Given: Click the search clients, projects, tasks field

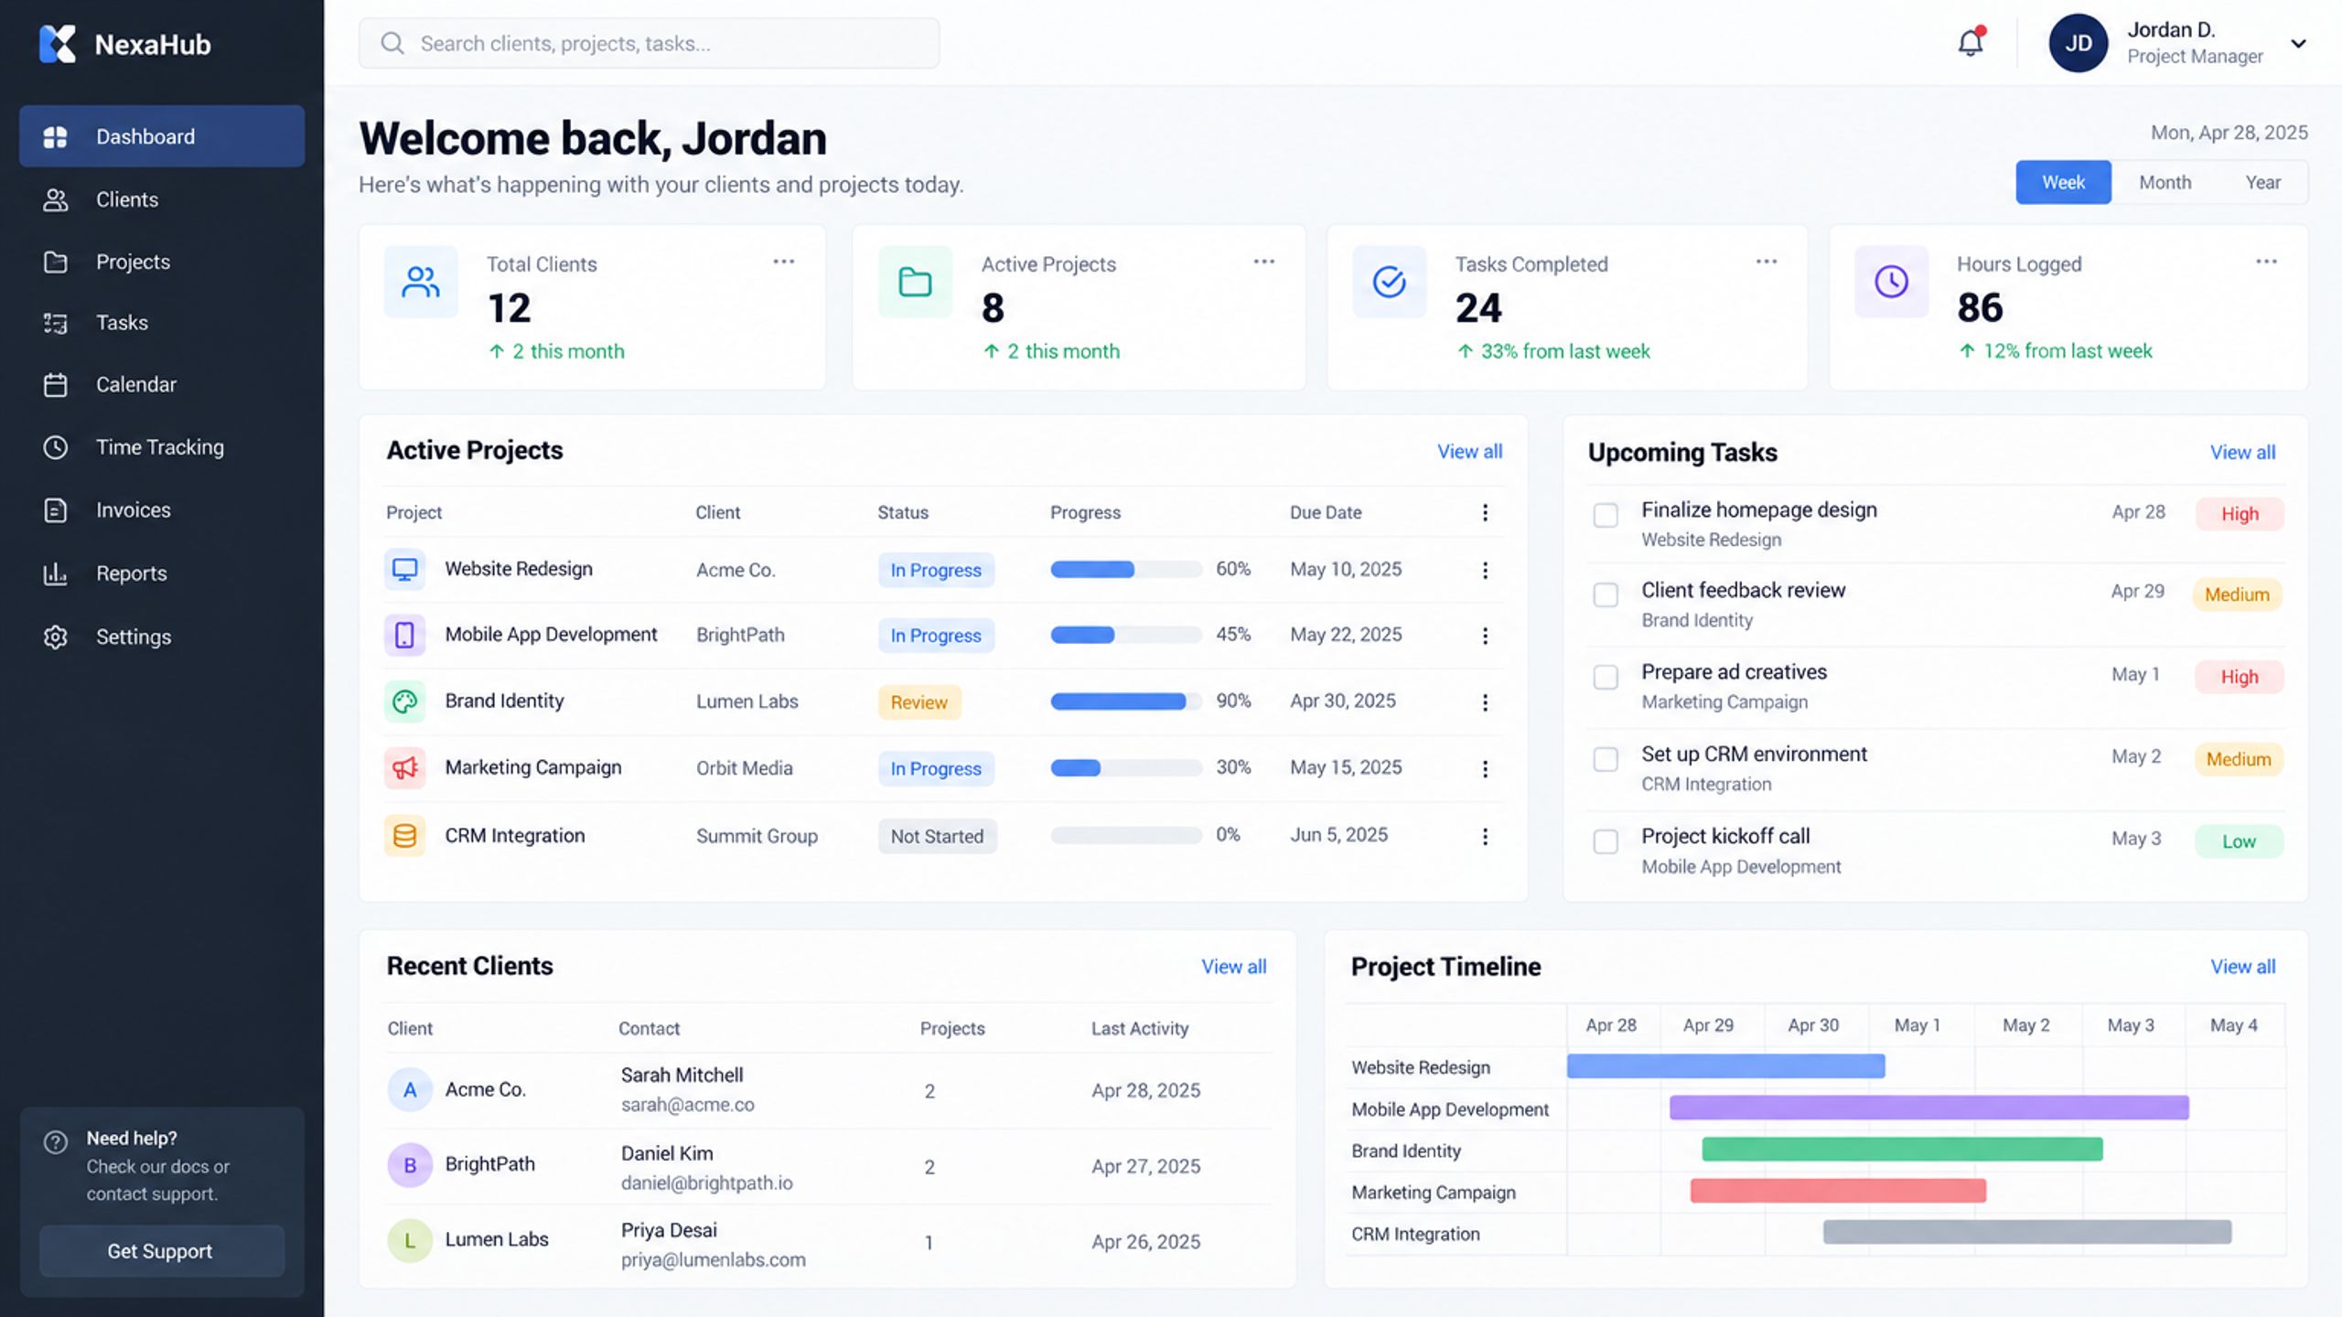Looking at the screenshot, I should pyautogui.click(x=649, y=43).
